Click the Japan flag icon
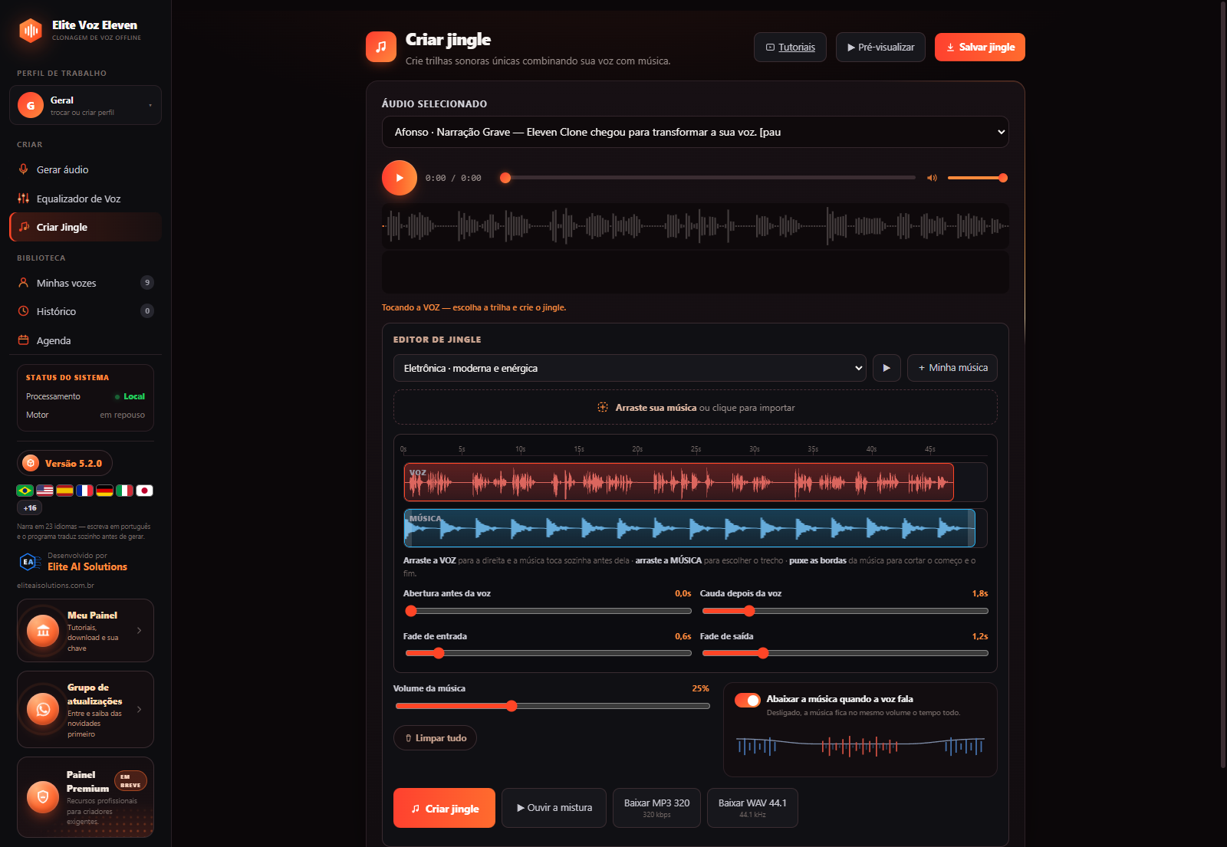1227x847 pixels. pos(144,491)
